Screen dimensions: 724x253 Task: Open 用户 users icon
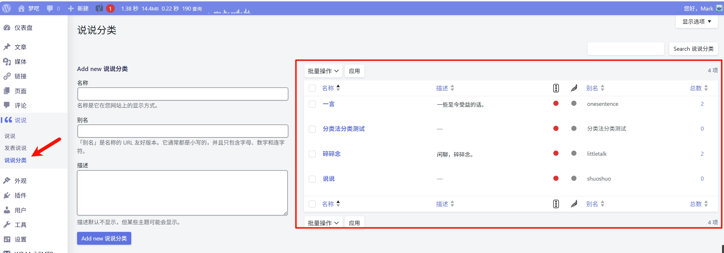pos(7,210)
